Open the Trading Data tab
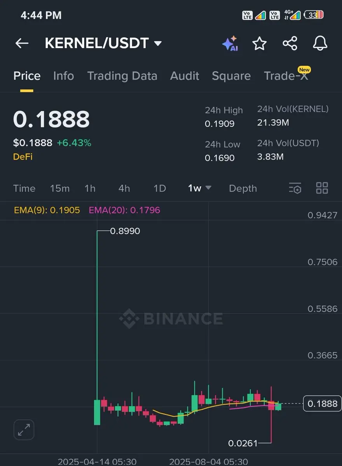This screenshot has width=342, height=466. pos(122,76)
